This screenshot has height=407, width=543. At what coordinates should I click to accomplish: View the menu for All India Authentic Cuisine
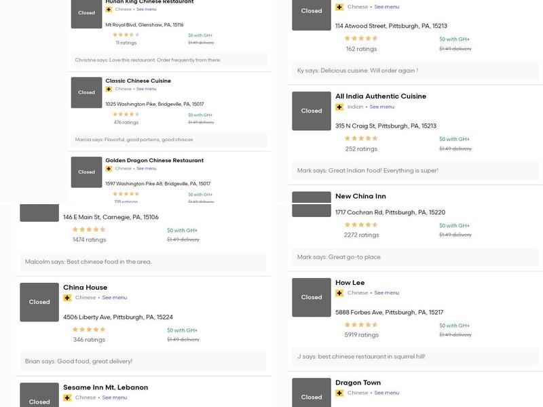coord(381,106)
